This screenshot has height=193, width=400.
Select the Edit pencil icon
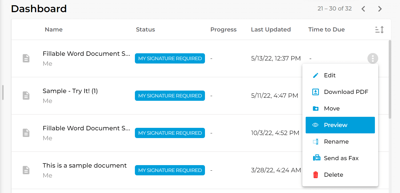[x=316, y=75]
